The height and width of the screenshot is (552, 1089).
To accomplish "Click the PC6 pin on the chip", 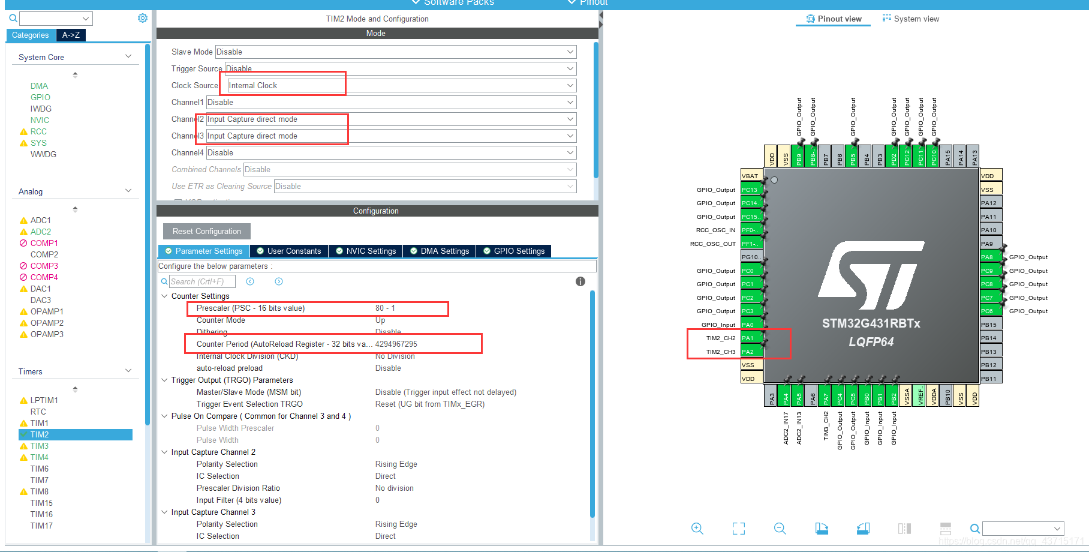I will [991, 311].
